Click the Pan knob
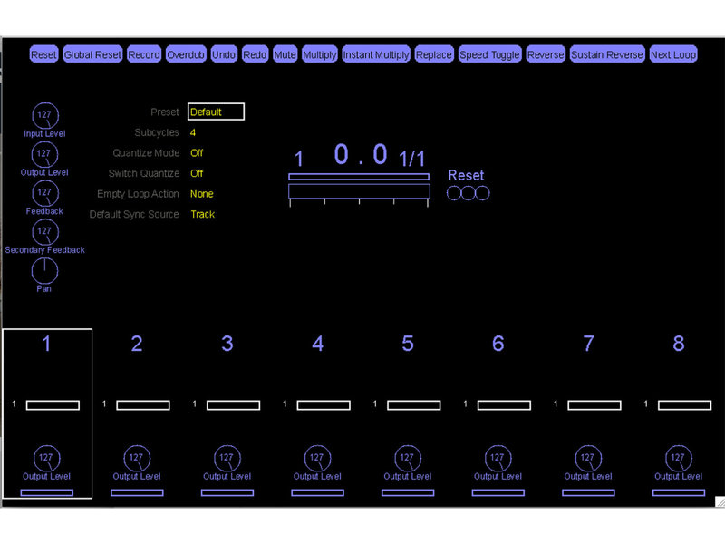 tap(44, 270)
